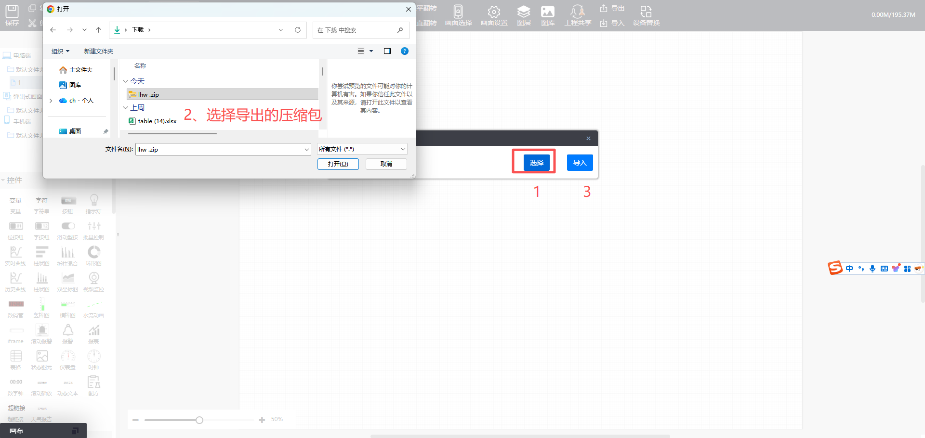Open the 设备替换 device replace tool
Viewport: 925px width, 438px height.
coord(646,15)
